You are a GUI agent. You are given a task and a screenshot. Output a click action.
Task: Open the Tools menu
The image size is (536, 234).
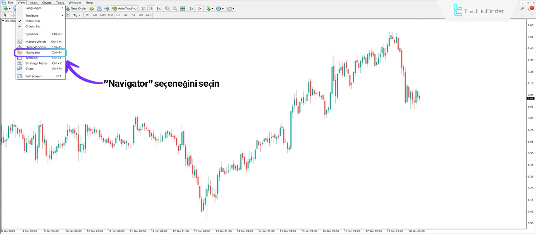tap(60, 3)
